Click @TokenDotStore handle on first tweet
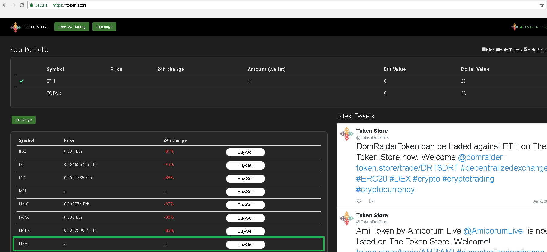The image size is (547, 252). pyautogui.click(x=372, y=137)
